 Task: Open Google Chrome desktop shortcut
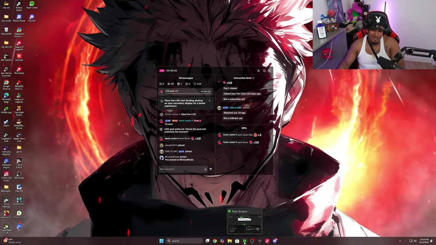click(6, 85)
